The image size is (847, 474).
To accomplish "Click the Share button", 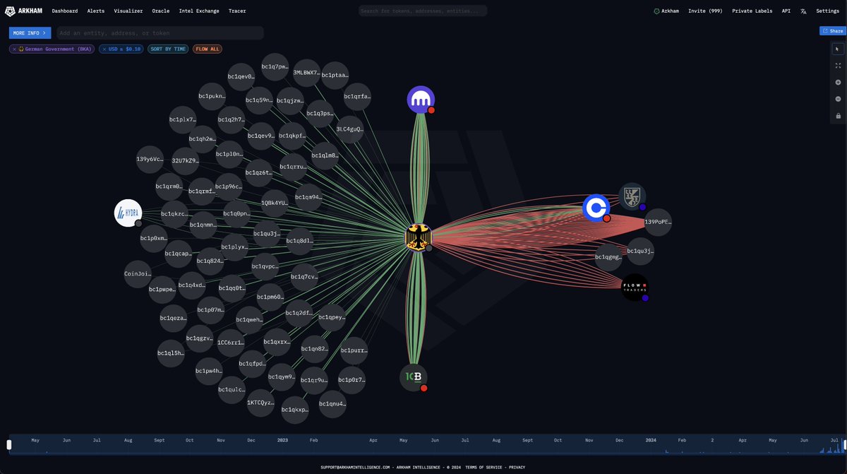I will tap(833, 31).
